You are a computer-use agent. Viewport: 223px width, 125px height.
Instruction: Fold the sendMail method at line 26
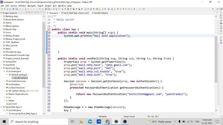(x=51, y=59)
